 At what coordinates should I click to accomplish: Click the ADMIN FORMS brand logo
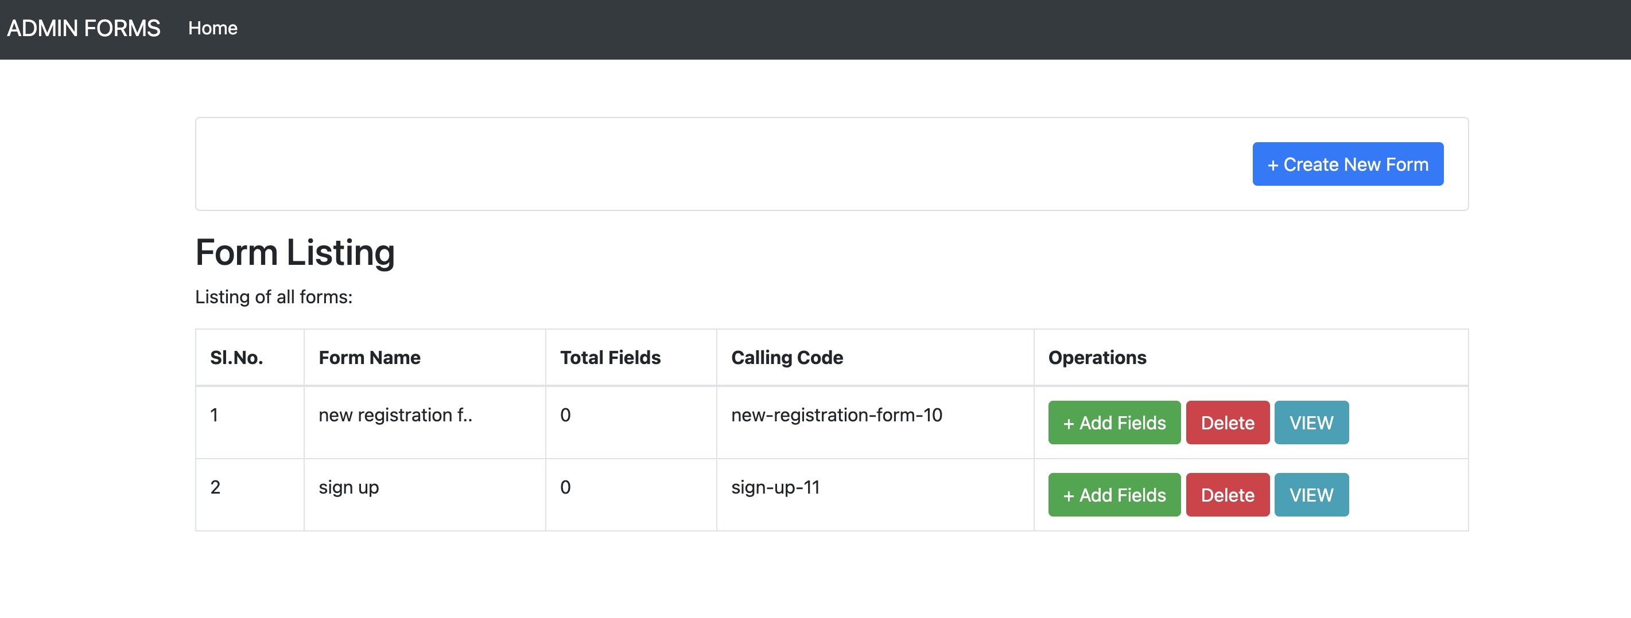point(84,29)
